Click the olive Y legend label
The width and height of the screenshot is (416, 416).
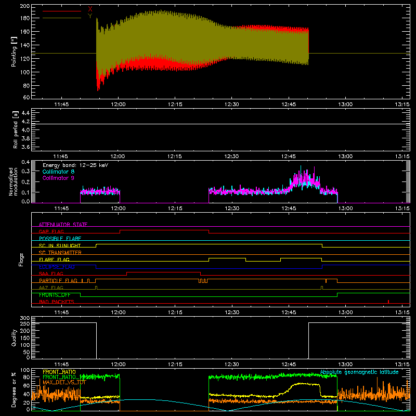pos(90,16)
